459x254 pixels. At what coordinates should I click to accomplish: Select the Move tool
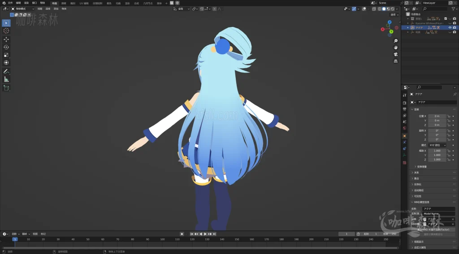pyautogui.click(x=6, y=39)
